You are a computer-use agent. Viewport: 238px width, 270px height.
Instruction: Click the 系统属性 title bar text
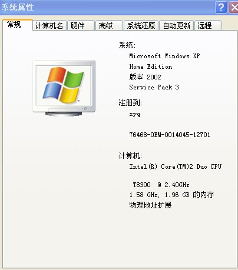pyautogui.click(x=18, y=8)
